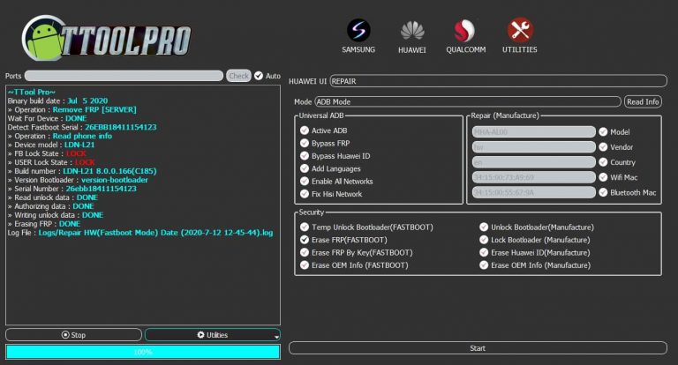Screen dimensions: 678x365
Task: Click the Vendor input field
Action: pyautogui.click(x=533, y=147)
